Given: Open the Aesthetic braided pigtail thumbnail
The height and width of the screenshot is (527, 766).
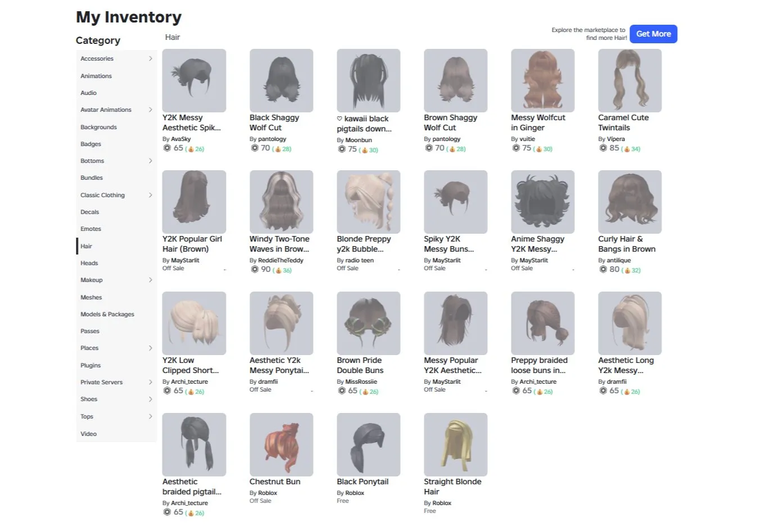Looking at the screenshot, I should tap(194, 444).
